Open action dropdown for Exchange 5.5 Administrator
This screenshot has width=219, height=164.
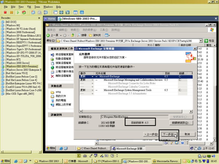click(92, 93)
